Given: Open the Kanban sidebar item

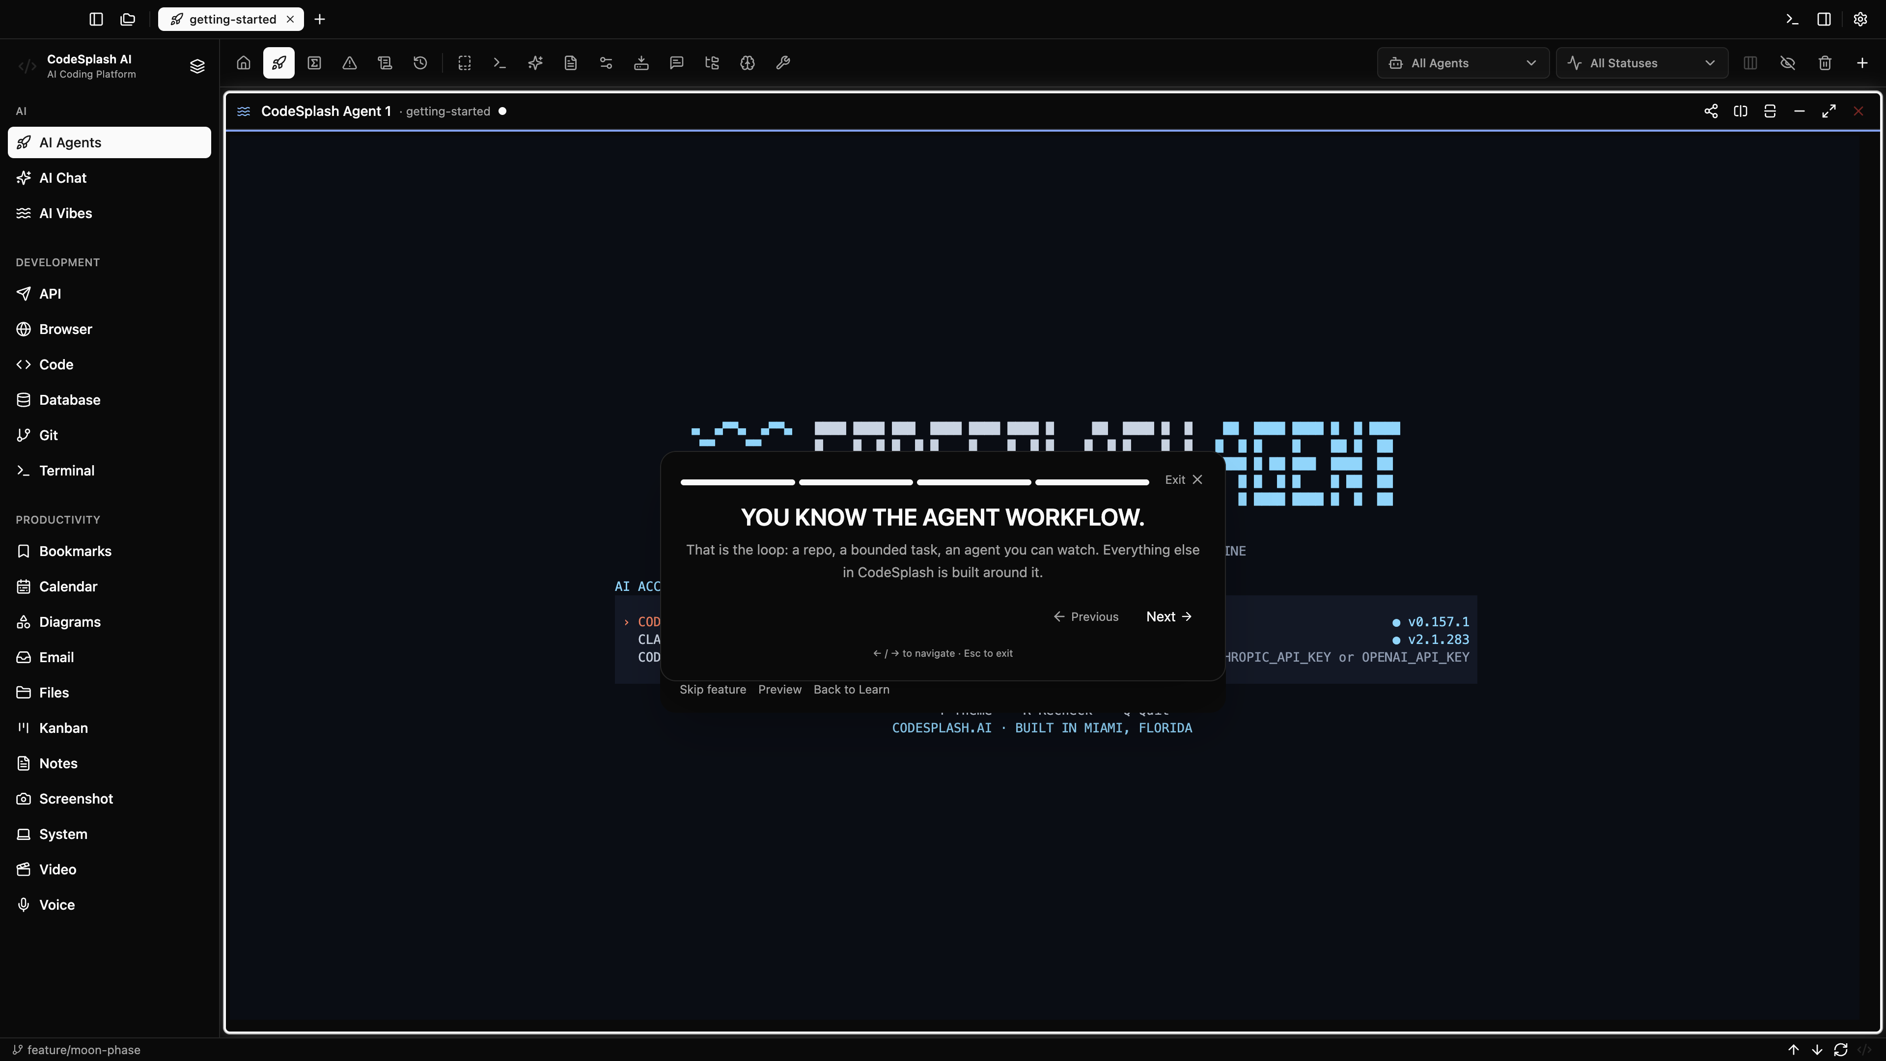Looking at the screenshot, I should (110, 728).
